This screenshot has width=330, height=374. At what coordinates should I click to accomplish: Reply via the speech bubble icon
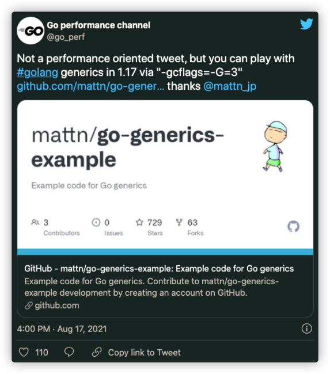(x=69, y=352)
